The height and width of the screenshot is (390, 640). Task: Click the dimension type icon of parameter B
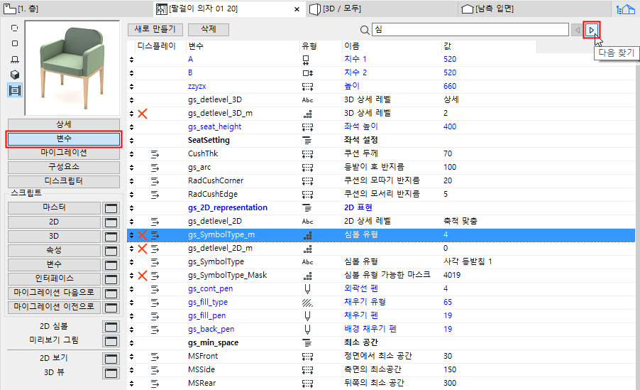click(308, 73)
